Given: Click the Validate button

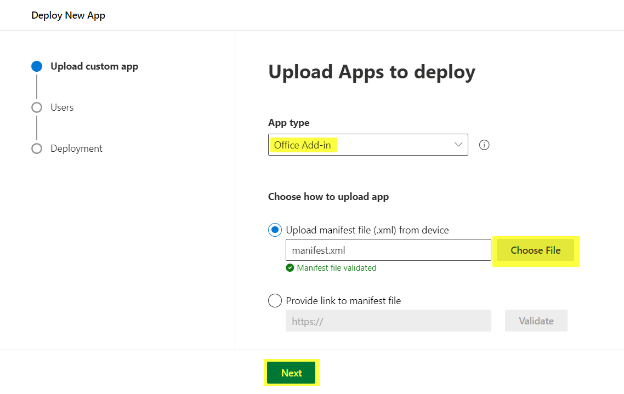Looking at the screenshot, I should [536, 321].
